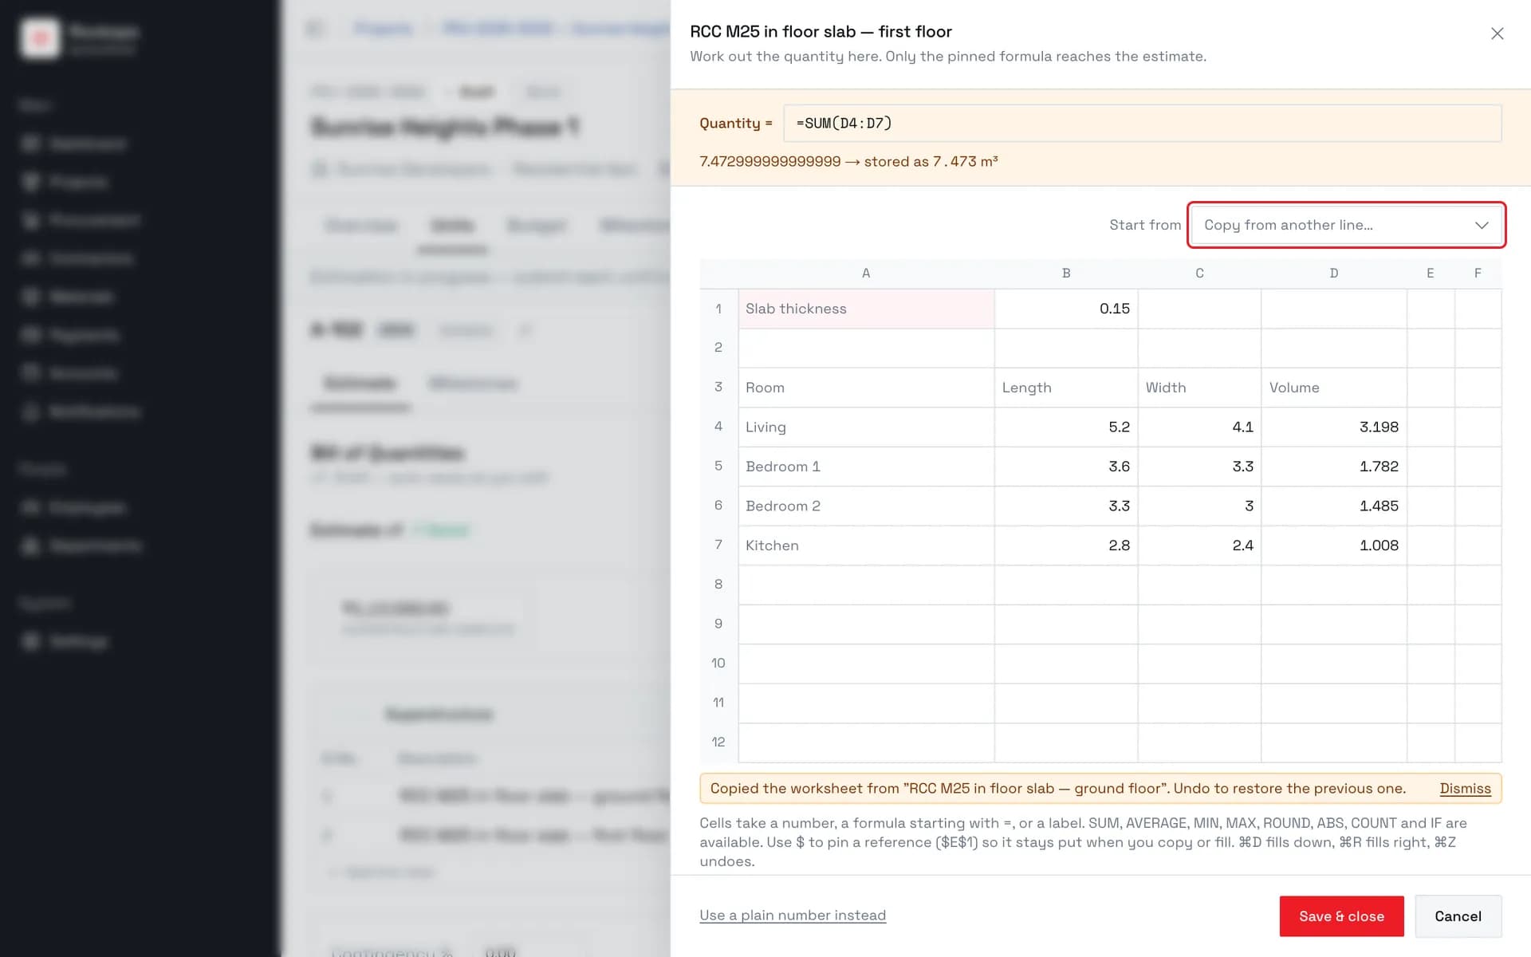Click column B header
1531x957 pixels.
tap(1066, 274)
